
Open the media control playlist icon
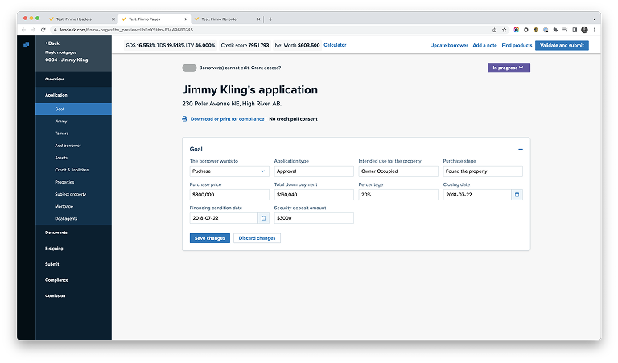565,30
